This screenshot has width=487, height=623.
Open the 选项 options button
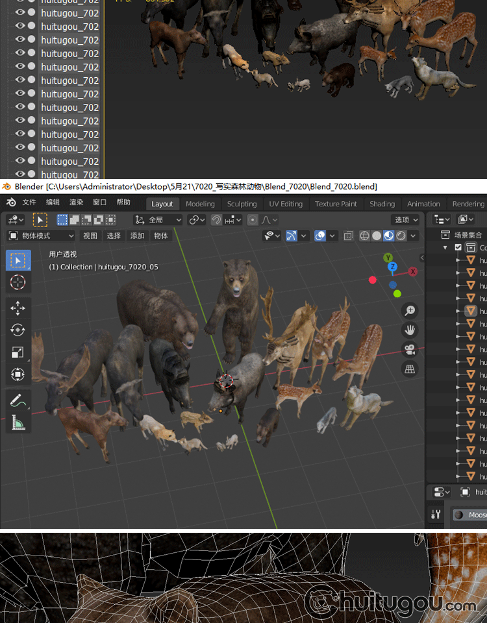pyautogui.click(x=405, y=220)
